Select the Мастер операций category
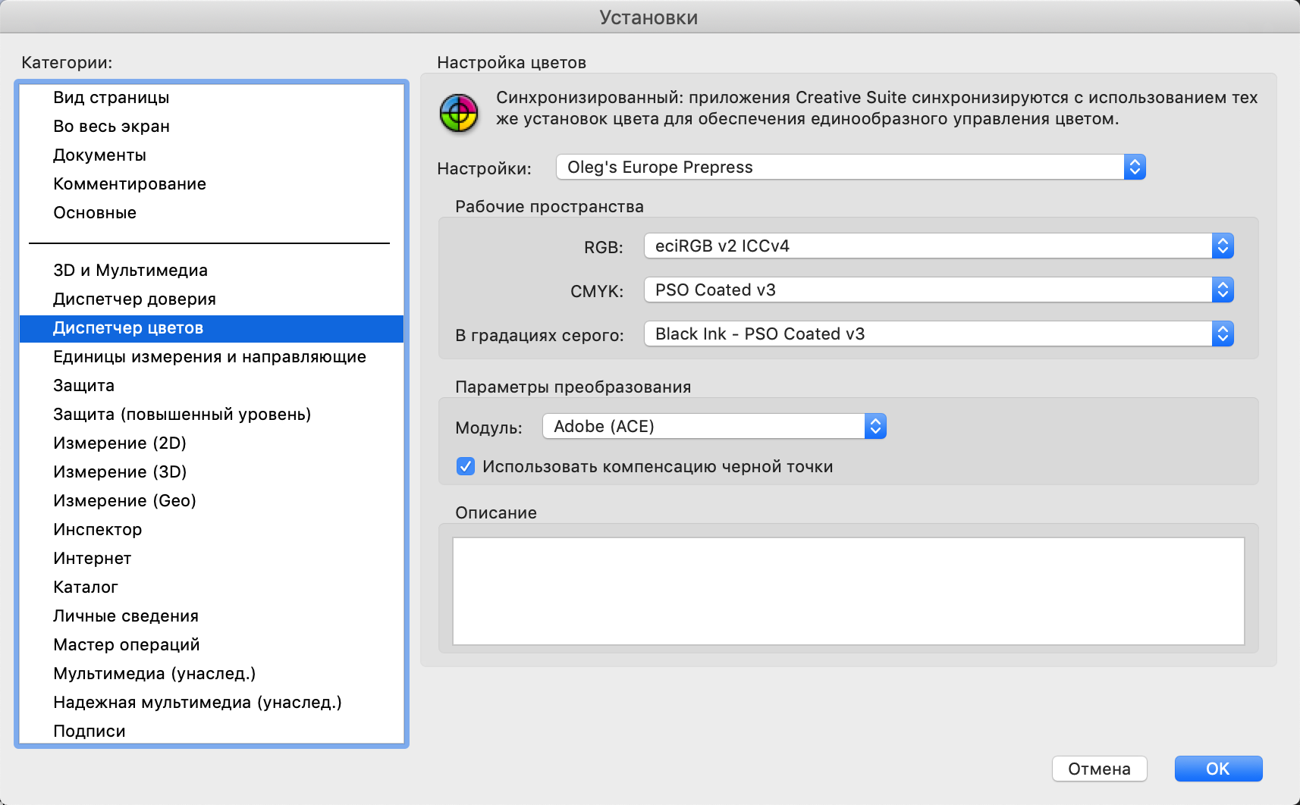Viewport: 1300px width, 805px height. (212, 645)
